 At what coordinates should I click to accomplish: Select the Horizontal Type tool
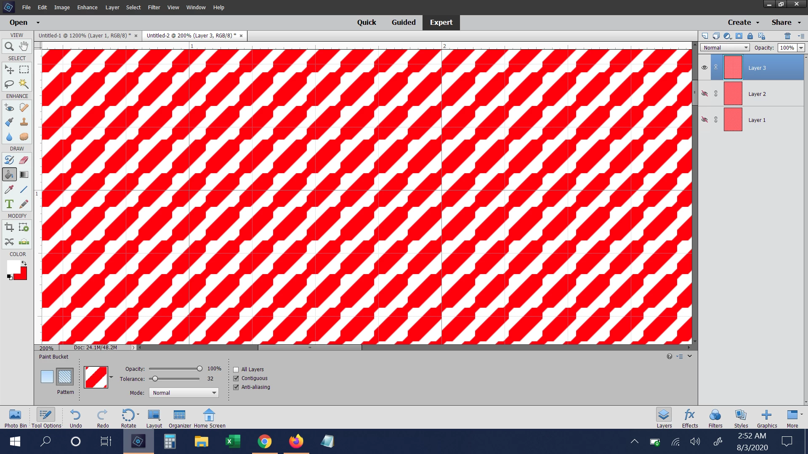pyautogui.click(x=9, y=204)
